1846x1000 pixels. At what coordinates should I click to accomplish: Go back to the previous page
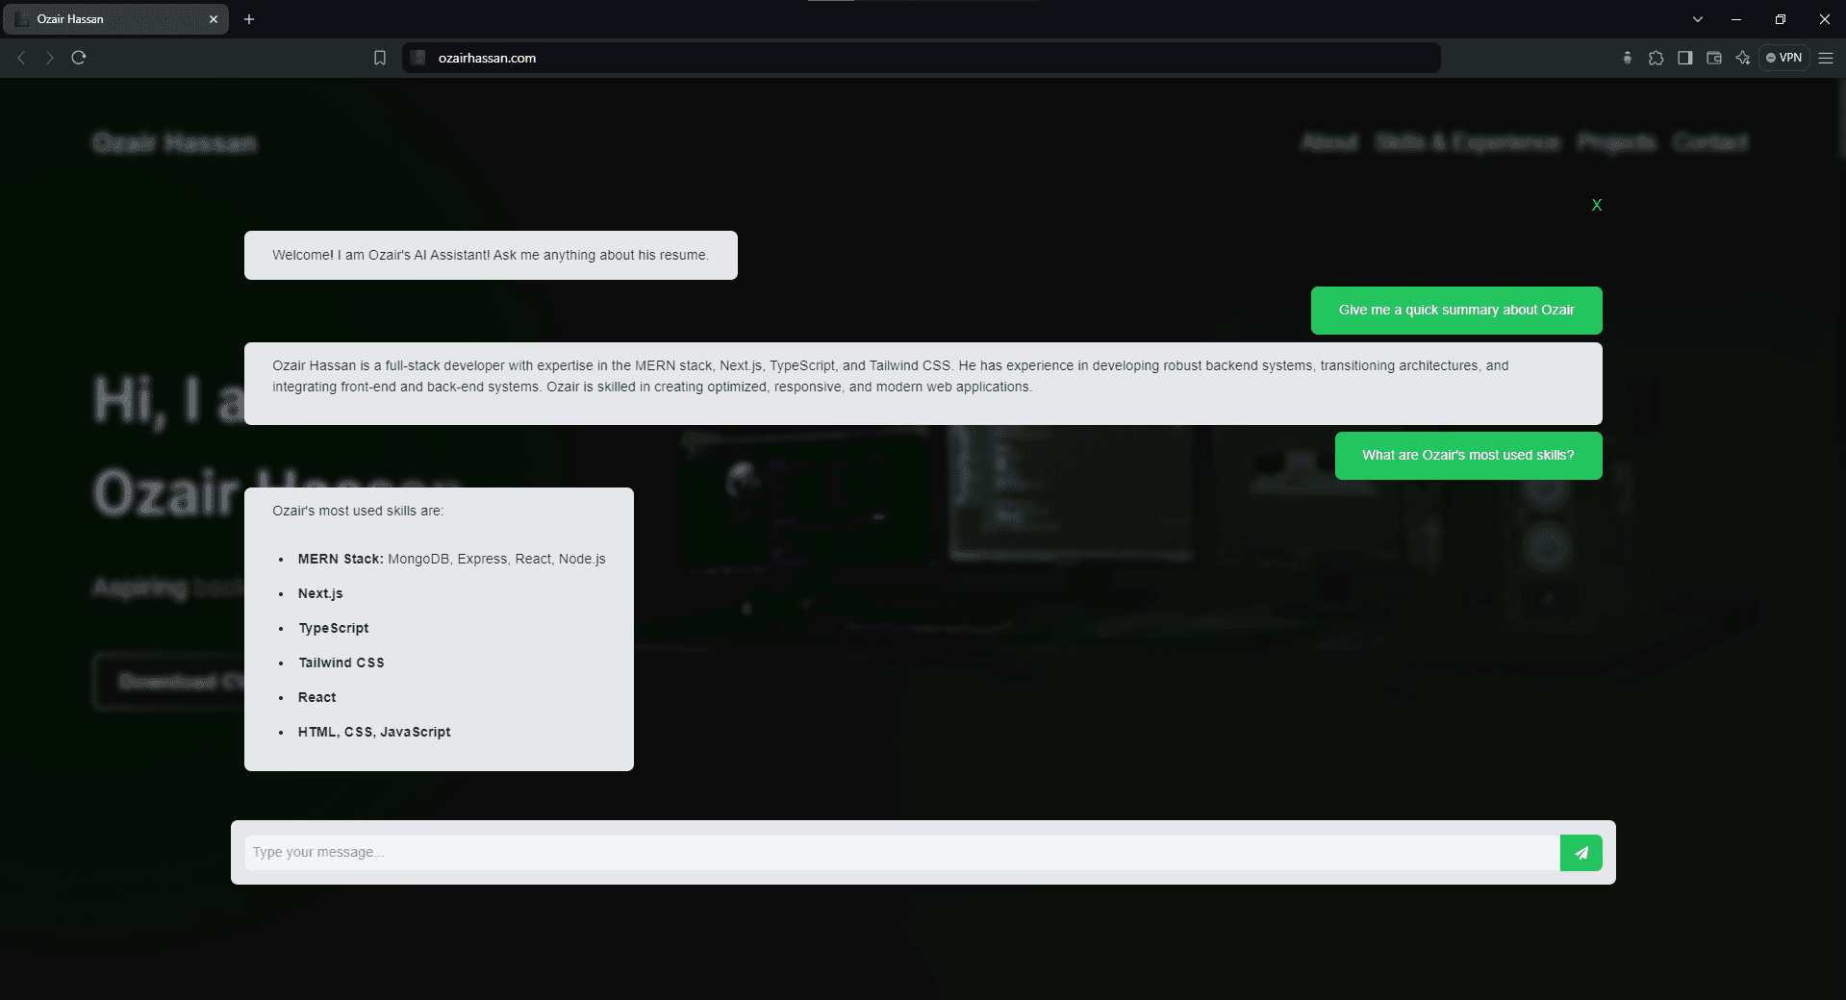pos(21,58)
